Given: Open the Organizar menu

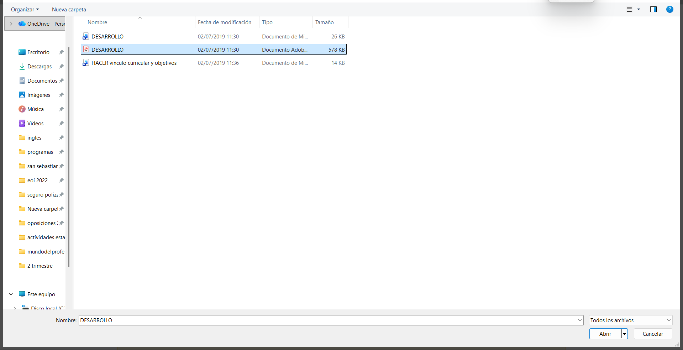Looking at the screenshot, I should click(x=25, y=10).
